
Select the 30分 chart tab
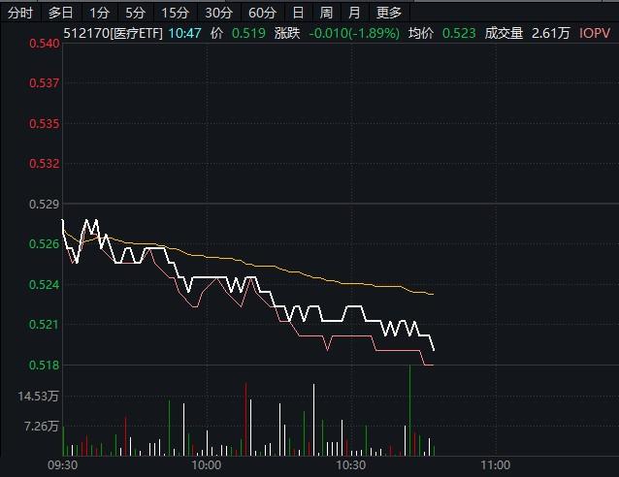(x=218, y=14)
